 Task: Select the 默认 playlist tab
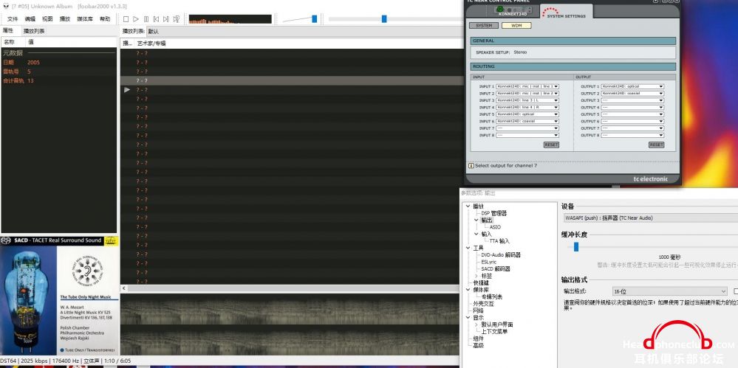click(154, 32)
